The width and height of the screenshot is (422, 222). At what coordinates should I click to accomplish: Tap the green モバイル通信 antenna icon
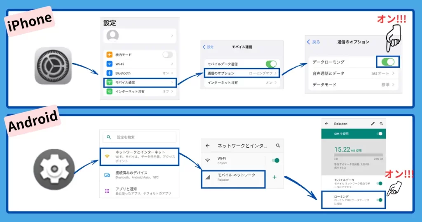tap(110, 83)
